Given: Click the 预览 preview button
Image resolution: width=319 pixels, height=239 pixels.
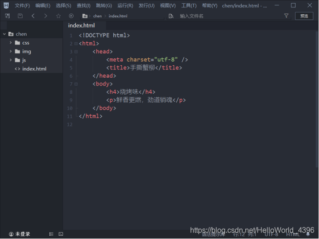Looking at the screenshot, I should pos(304,16).
